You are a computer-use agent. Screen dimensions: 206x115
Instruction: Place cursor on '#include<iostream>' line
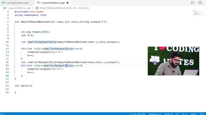[x=29, y=11]
